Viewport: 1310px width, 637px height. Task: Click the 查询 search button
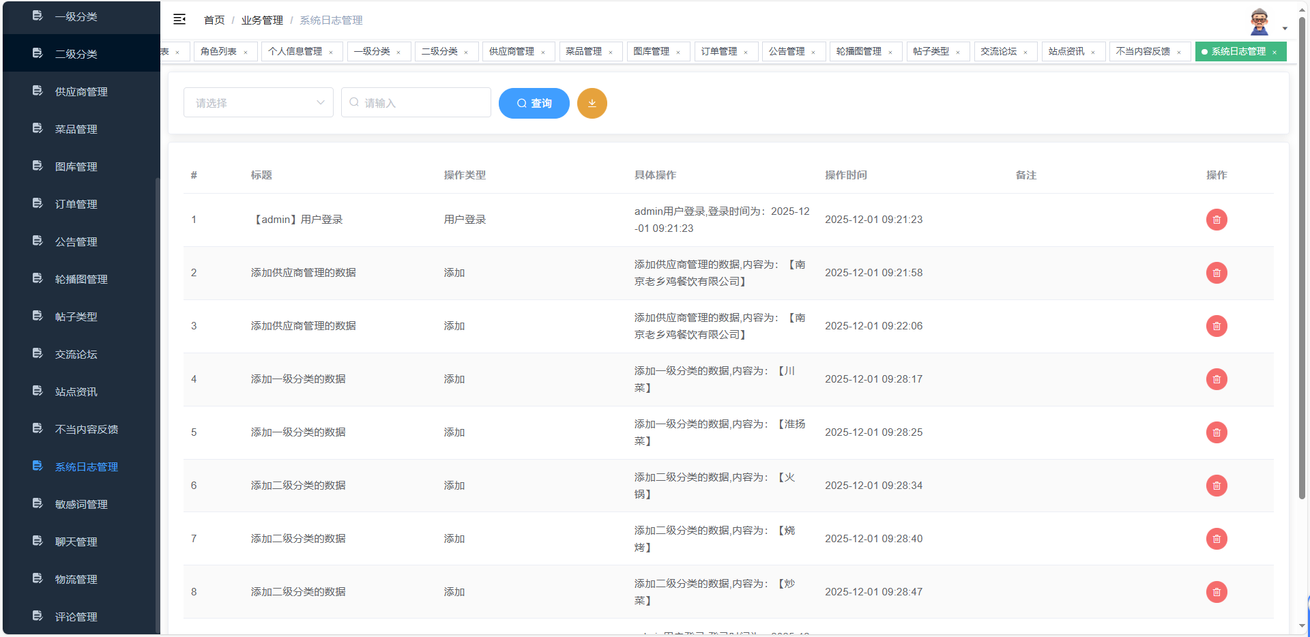point(534,103)
